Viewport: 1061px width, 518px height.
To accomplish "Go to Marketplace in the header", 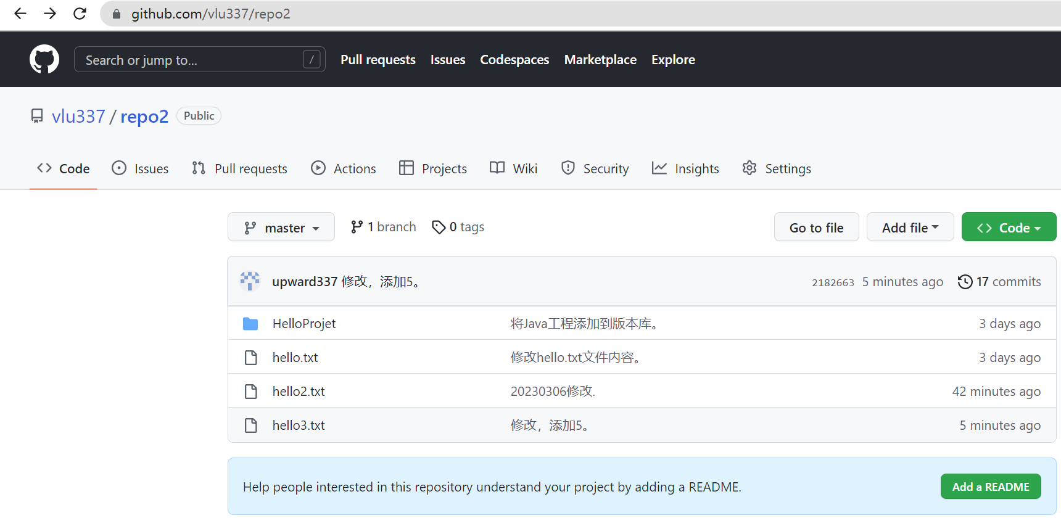I will 600,60.
